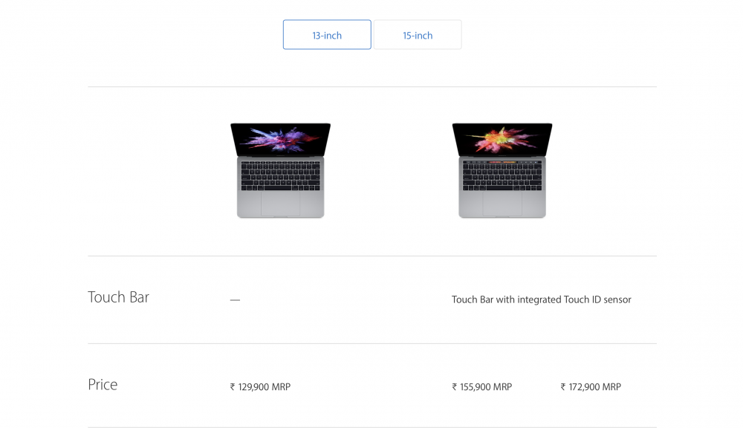Click the purple wallpaper screen on left MacBook
This screenshot has height=428, width=743.
tap(280, 139)
